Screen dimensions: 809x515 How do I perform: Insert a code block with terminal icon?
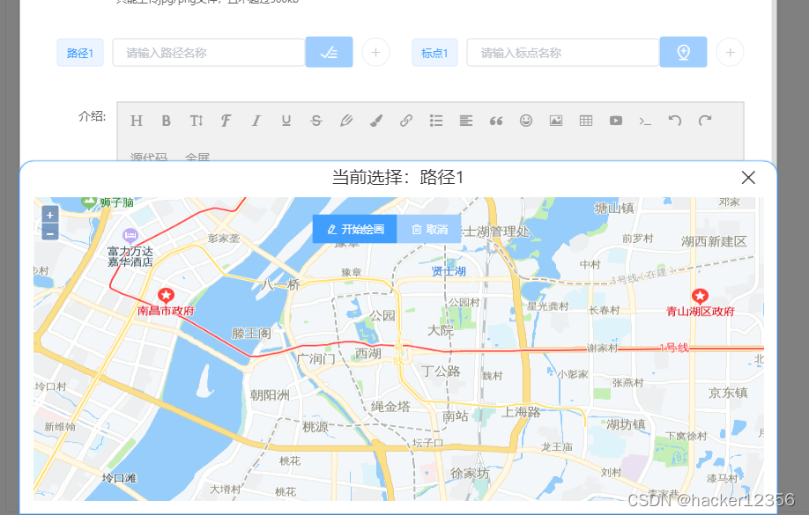pyautogui.click(x=645, y=121)
